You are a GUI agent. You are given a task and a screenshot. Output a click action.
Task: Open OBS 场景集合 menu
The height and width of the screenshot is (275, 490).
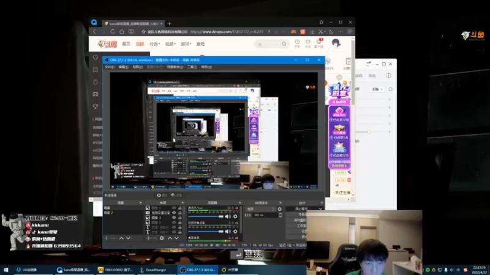click(175, 67)
